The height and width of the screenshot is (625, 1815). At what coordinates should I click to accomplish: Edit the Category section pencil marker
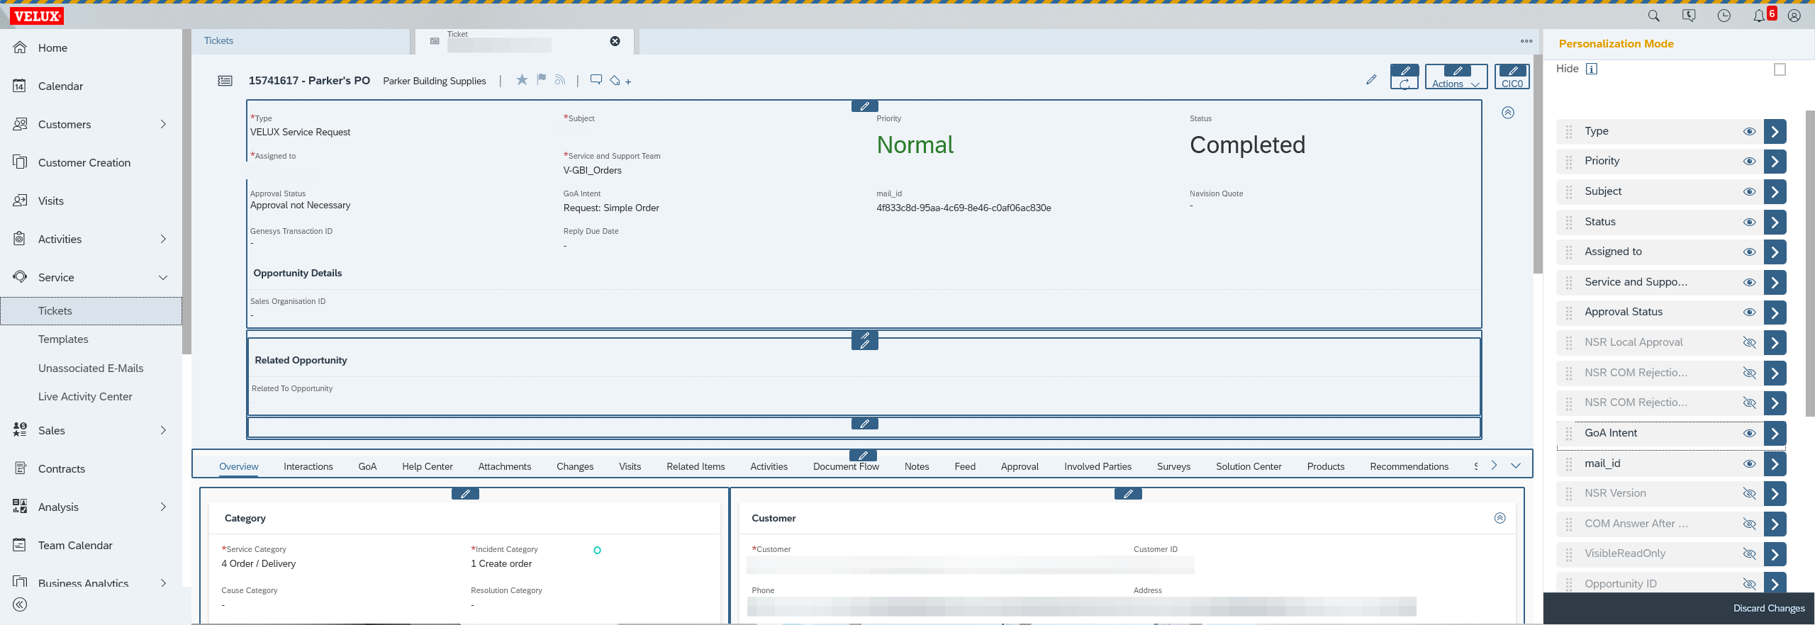click(x=465, y=494)
